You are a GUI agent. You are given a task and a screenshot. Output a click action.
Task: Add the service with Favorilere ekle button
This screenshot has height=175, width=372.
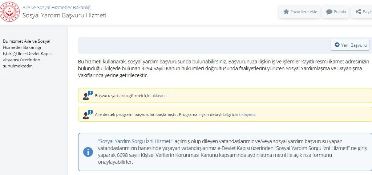299,12
